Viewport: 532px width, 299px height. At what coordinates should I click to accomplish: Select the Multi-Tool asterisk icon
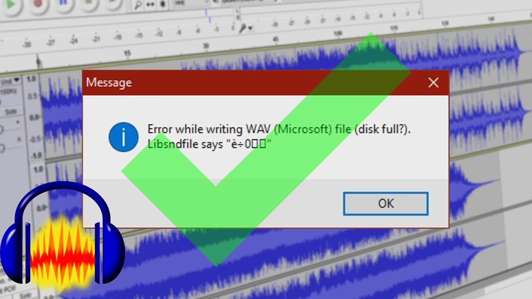point(162,5)
